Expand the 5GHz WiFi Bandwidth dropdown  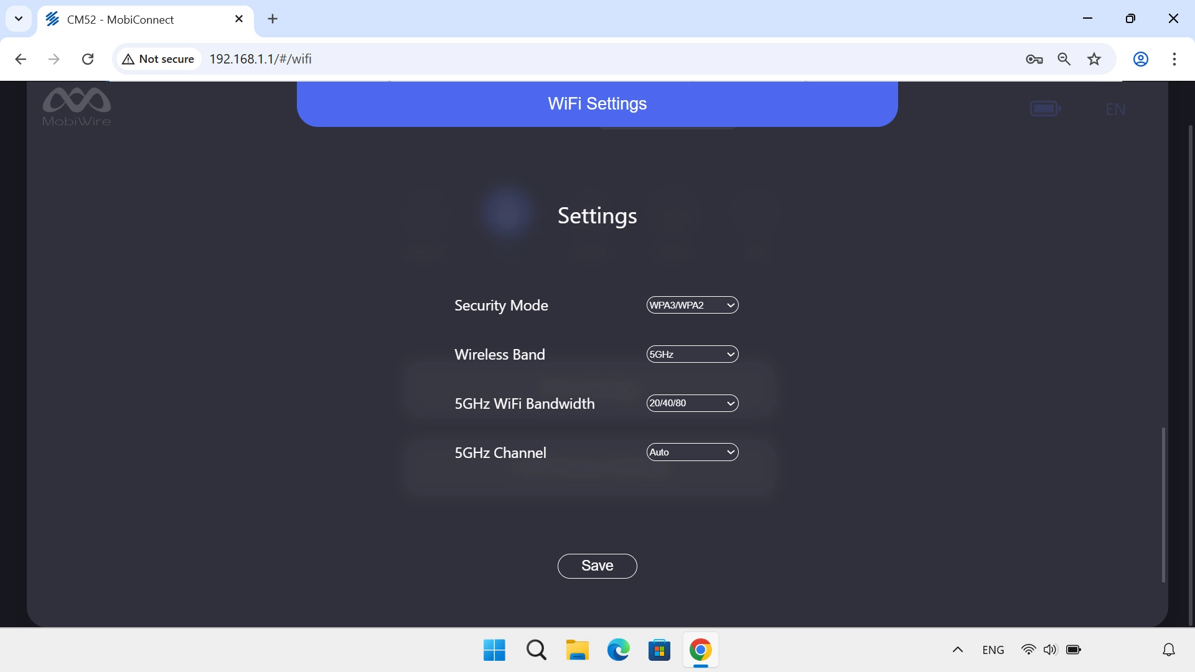tap(692, 403)
